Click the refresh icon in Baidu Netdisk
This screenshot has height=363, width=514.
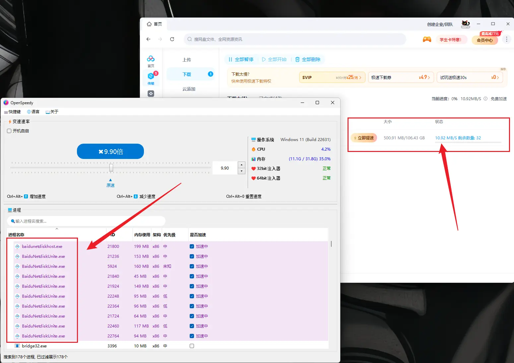click(x=172, y=39)
